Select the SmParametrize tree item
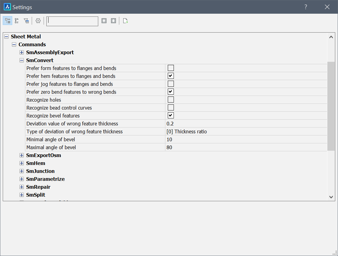The height and width of the screenshot is (256, 338). (45, 179)
